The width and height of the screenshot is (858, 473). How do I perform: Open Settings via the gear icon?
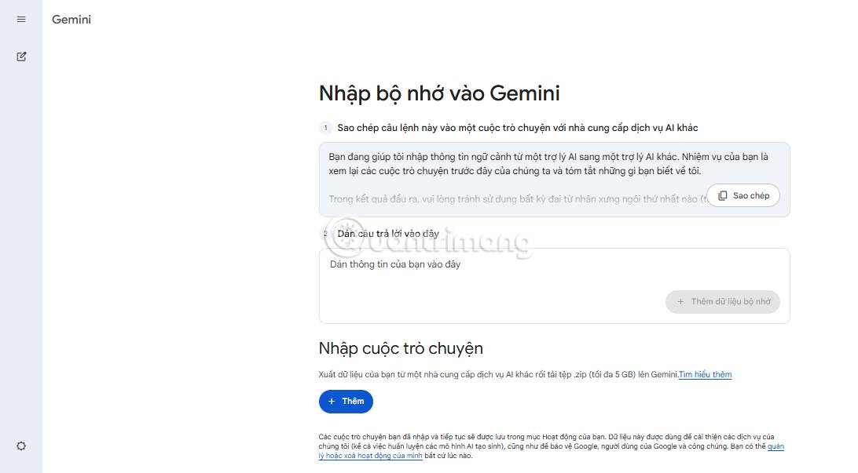[20, 446]
